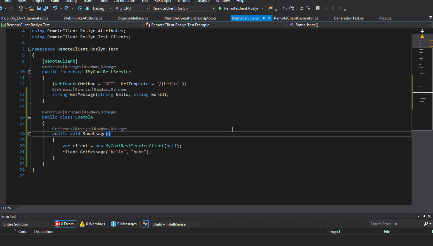Viewport: 433px width, 246px height.
Task: Click the Uncomment selected lines icon
Action: pos(308,8)
